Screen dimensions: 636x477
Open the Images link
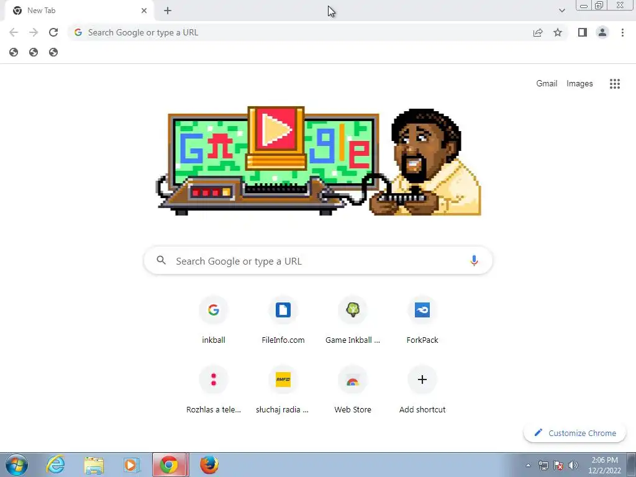579,84
